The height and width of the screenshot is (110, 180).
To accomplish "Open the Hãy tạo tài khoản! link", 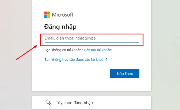I will point(98,50).
